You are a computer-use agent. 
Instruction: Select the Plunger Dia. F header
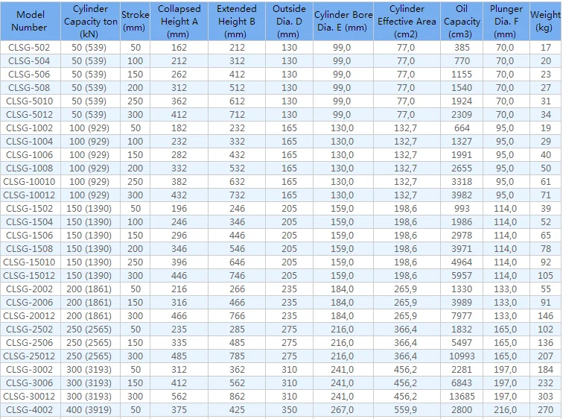point(506,21)
